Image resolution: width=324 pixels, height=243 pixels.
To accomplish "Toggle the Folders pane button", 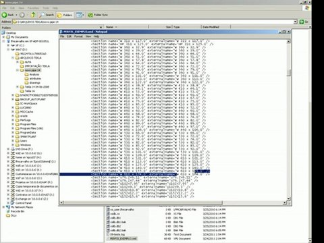I will pyautogui.click(x=65, y=15).
